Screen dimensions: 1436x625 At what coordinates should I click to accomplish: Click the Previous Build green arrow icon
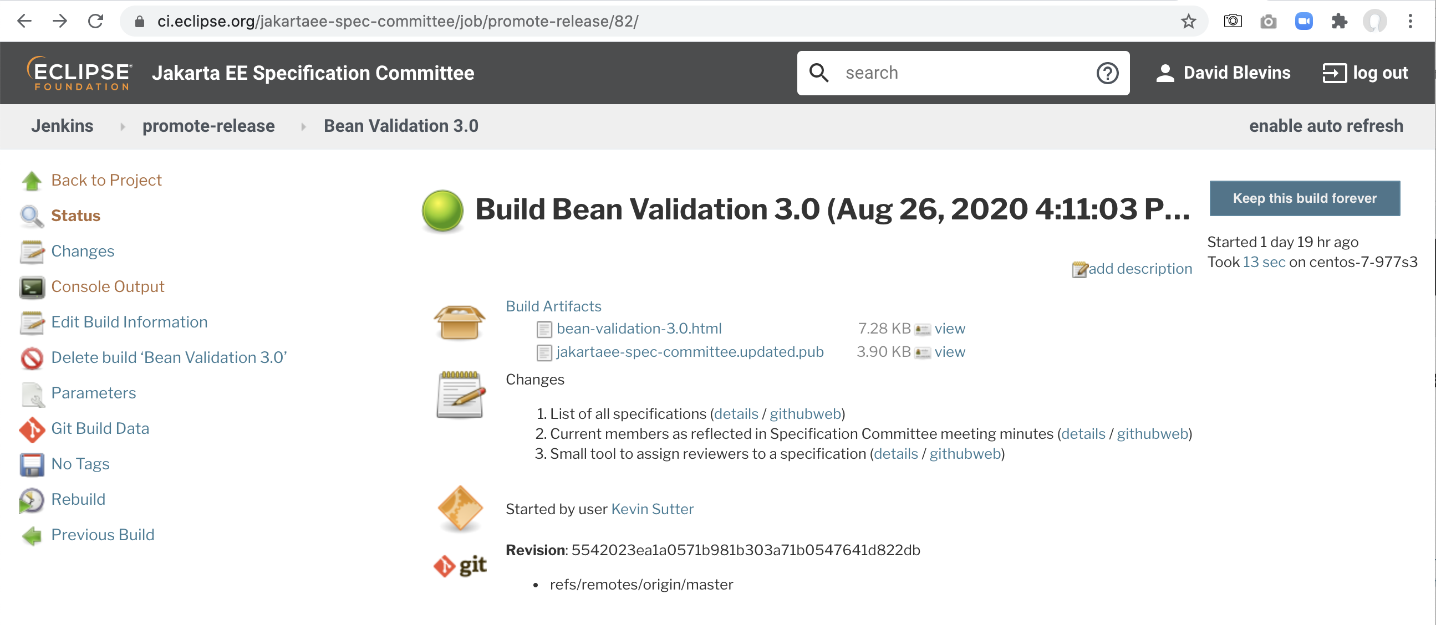point(32,535)
